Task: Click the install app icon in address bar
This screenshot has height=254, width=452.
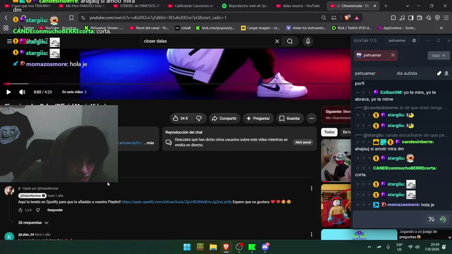Action: click(334, 18)
